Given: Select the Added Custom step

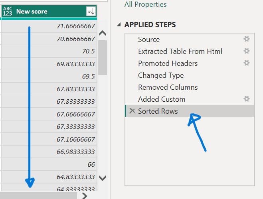Looking at the screenshot, I should click(x=162, y=99).
